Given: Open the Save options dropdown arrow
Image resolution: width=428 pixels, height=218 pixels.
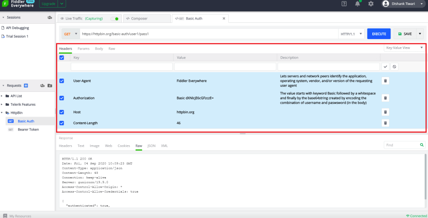Looking at the screenshot, I should (x=420, y=34).
